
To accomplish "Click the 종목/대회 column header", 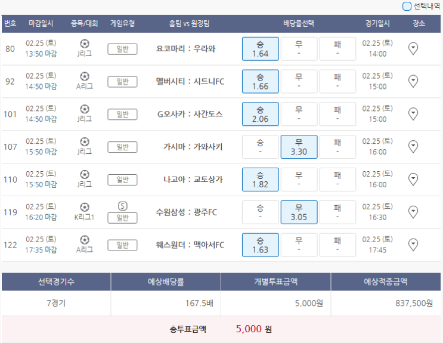I will click(84, 23).
